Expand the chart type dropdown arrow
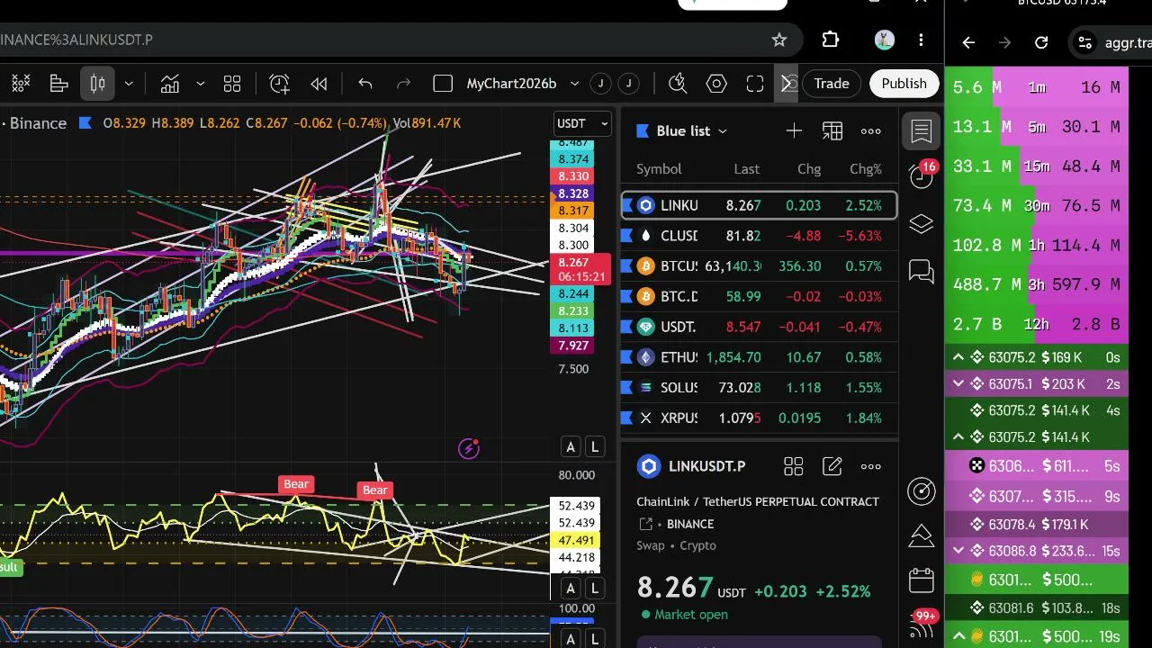 [x=129, y=84]
